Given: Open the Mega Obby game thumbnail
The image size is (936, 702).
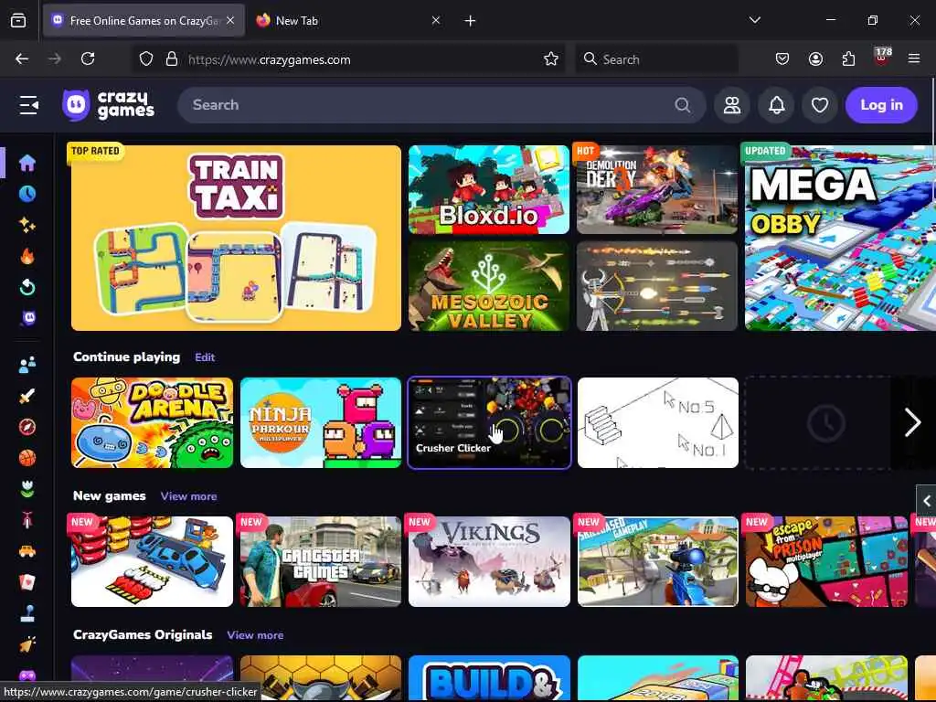Looking at the screenshot, I should click(841, 238).
